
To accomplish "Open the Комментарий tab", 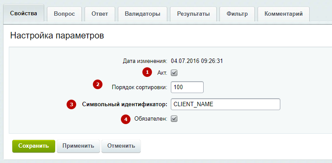I will [283, 14].
